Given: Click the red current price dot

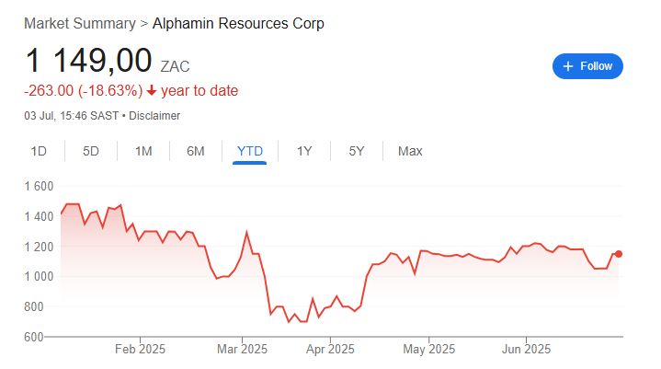Looking at the screenshot, I should coord(619,254).
